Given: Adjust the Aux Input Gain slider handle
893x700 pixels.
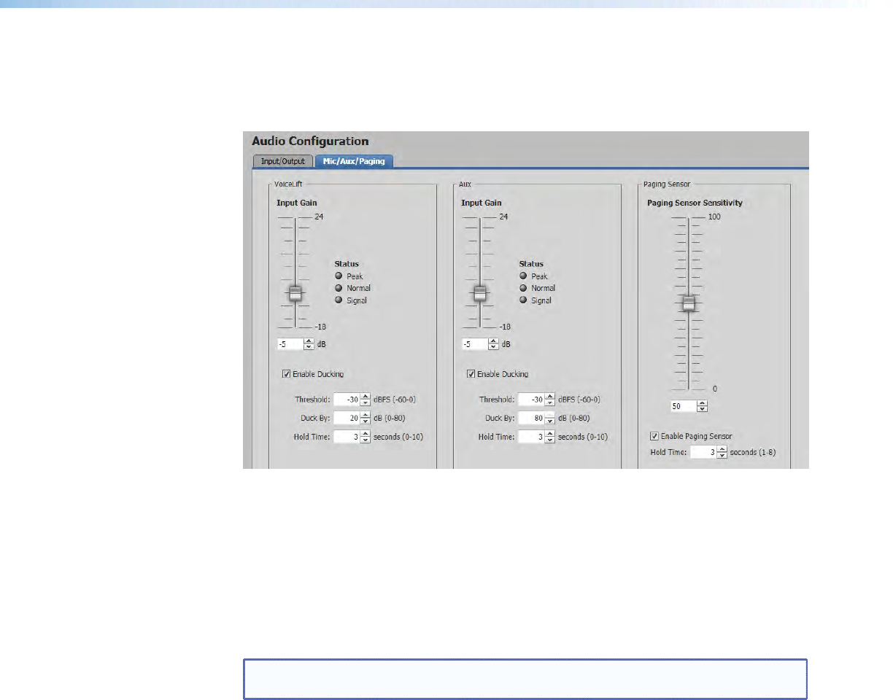Looking at the screenshot, I should 479,293.
